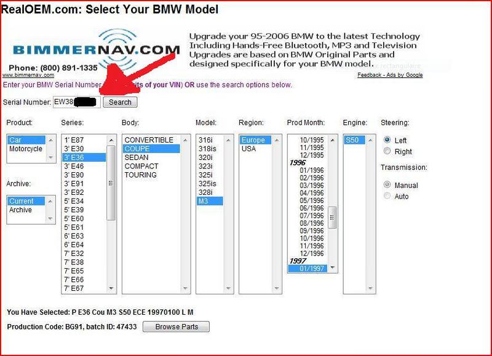Select 7' E66 in the Series list
The height and width of the screenshot is (356, 492).
[84, 280]
